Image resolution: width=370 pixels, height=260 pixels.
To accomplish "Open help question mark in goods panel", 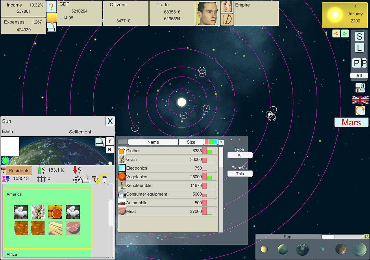I will pyautogui.click(x=221, y=142).
